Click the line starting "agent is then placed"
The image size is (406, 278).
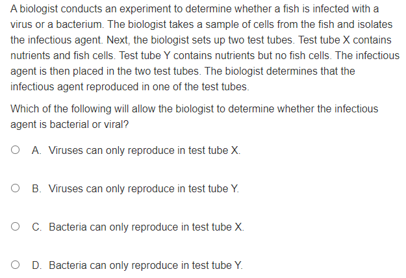click(183, 71)
